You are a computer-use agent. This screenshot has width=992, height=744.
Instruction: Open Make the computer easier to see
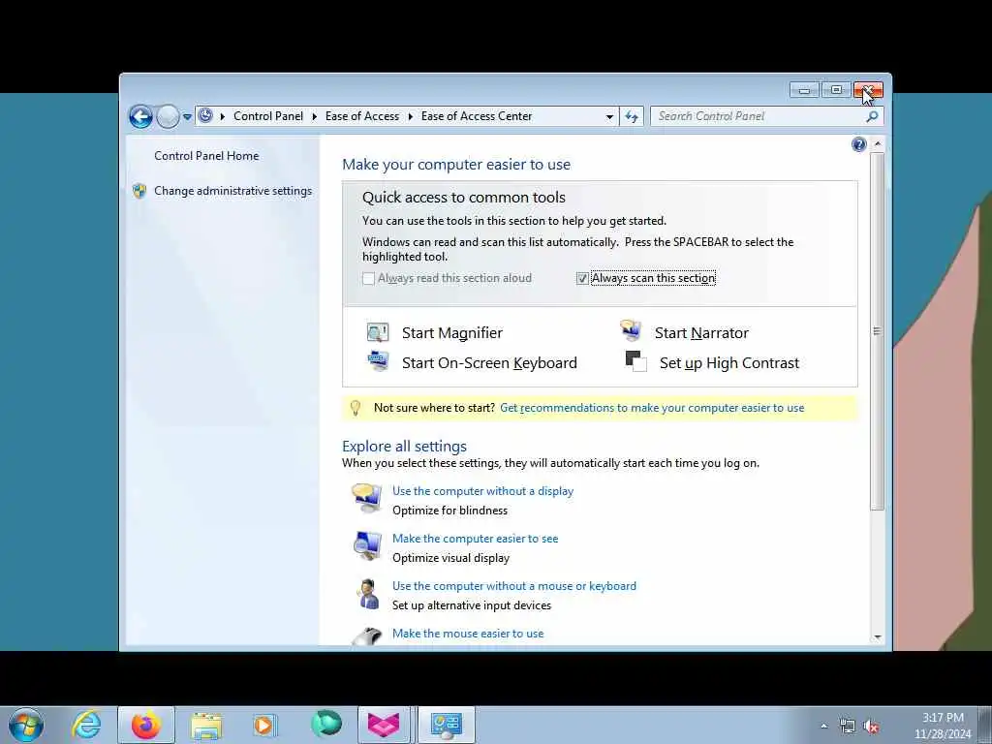475,539
